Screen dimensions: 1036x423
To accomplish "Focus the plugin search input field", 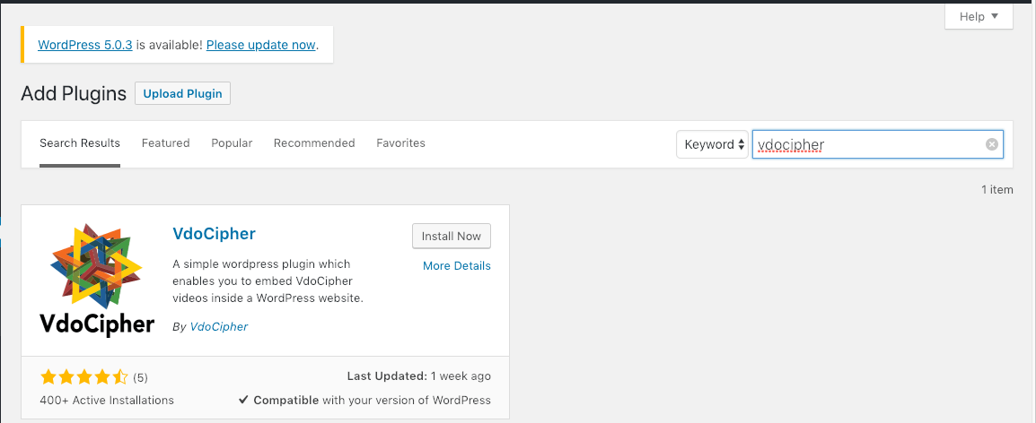I will [866, 144].
